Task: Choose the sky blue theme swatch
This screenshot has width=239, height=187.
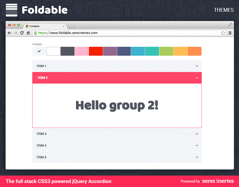Action: click(138, 51)
